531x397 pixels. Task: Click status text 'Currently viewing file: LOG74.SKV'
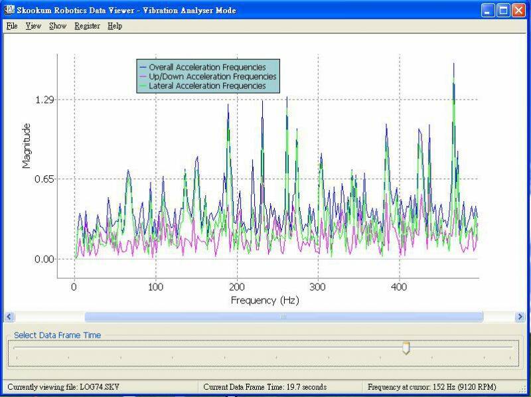[x=63, y=387]
